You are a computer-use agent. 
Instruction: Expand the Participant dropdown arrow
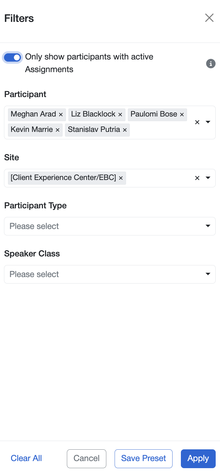[208, 122]
